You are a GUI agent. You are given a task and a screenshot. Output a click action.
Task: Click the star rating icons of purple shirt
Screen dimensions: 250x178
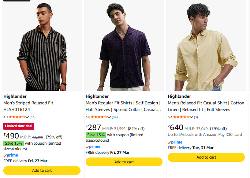(99, 117)
